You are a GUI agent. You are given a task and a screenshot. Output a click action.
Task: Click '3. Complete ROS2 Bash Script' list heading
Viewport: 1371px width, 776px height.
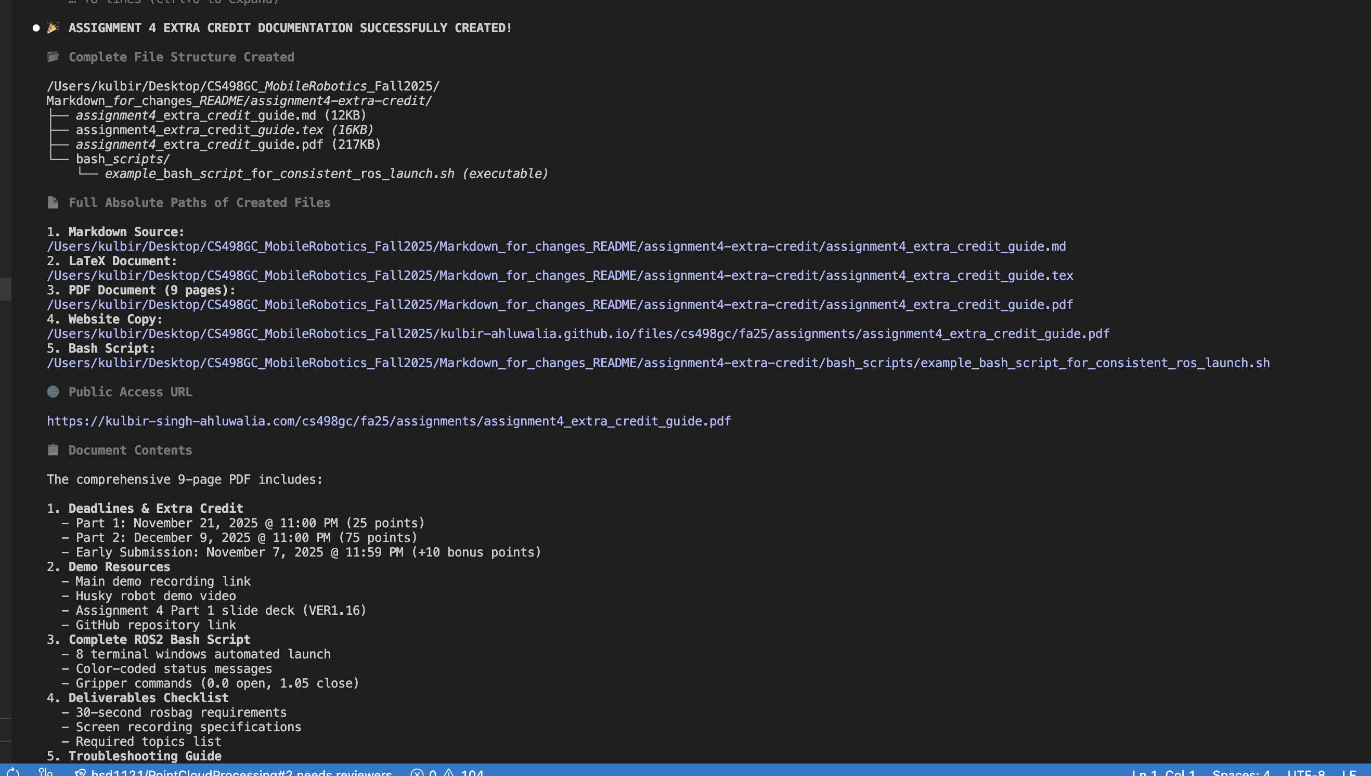point(148,640)
